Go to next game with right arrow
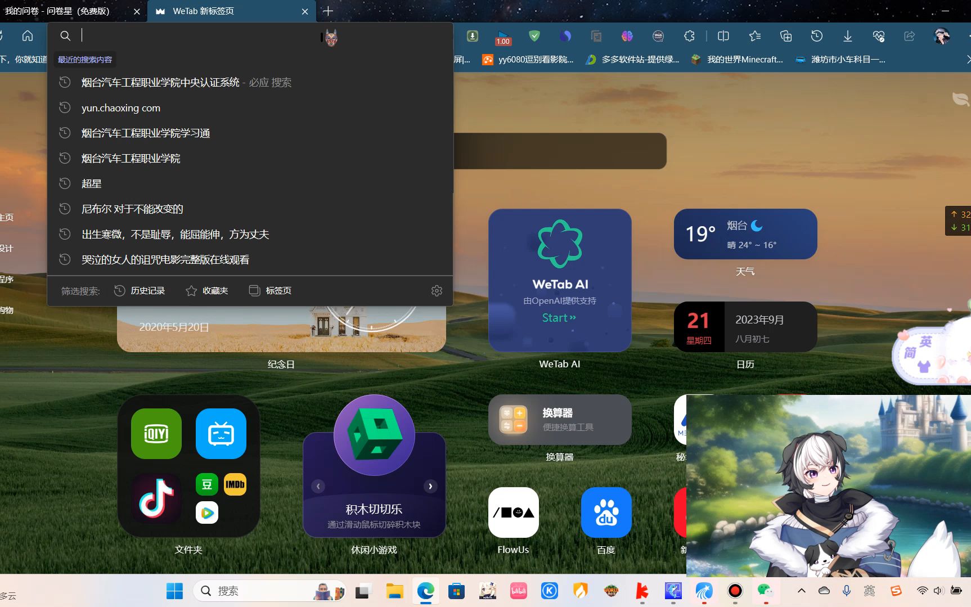Screen dimensions: 971x607 (x=430, y=486)
